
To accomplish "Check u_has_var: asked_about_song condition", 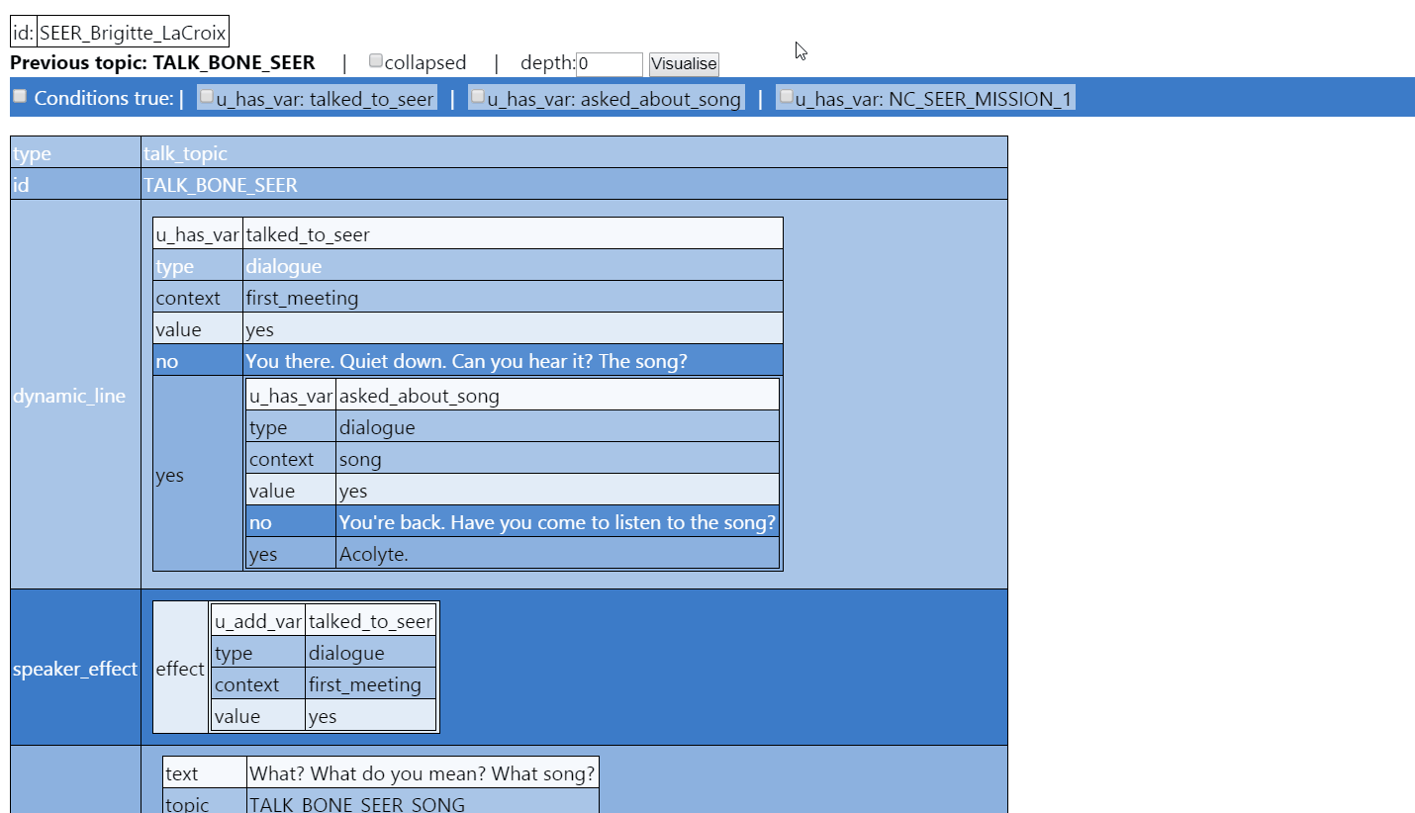I will pos(477,97).
